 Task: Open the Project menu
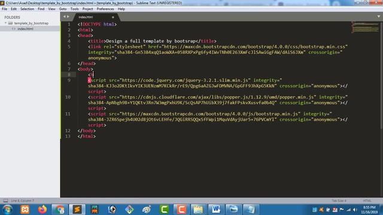88,9
